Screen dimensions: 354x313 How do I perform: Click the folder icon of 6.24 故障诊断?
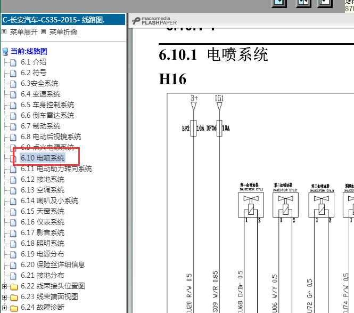[x=14, y=308]
